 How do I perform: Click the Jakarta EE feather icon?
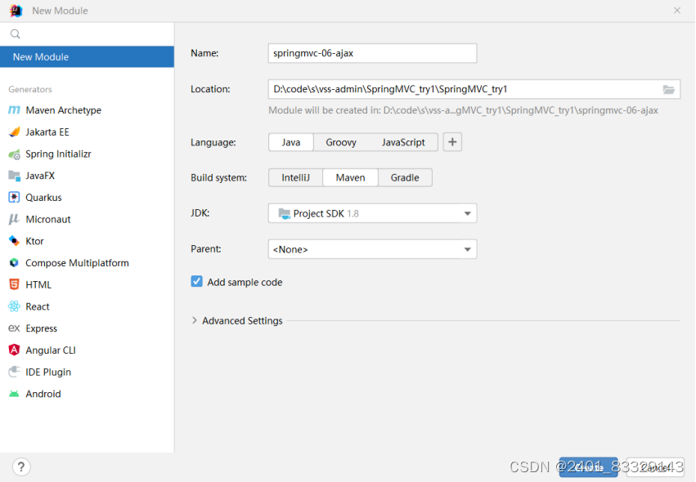(14, 132)
